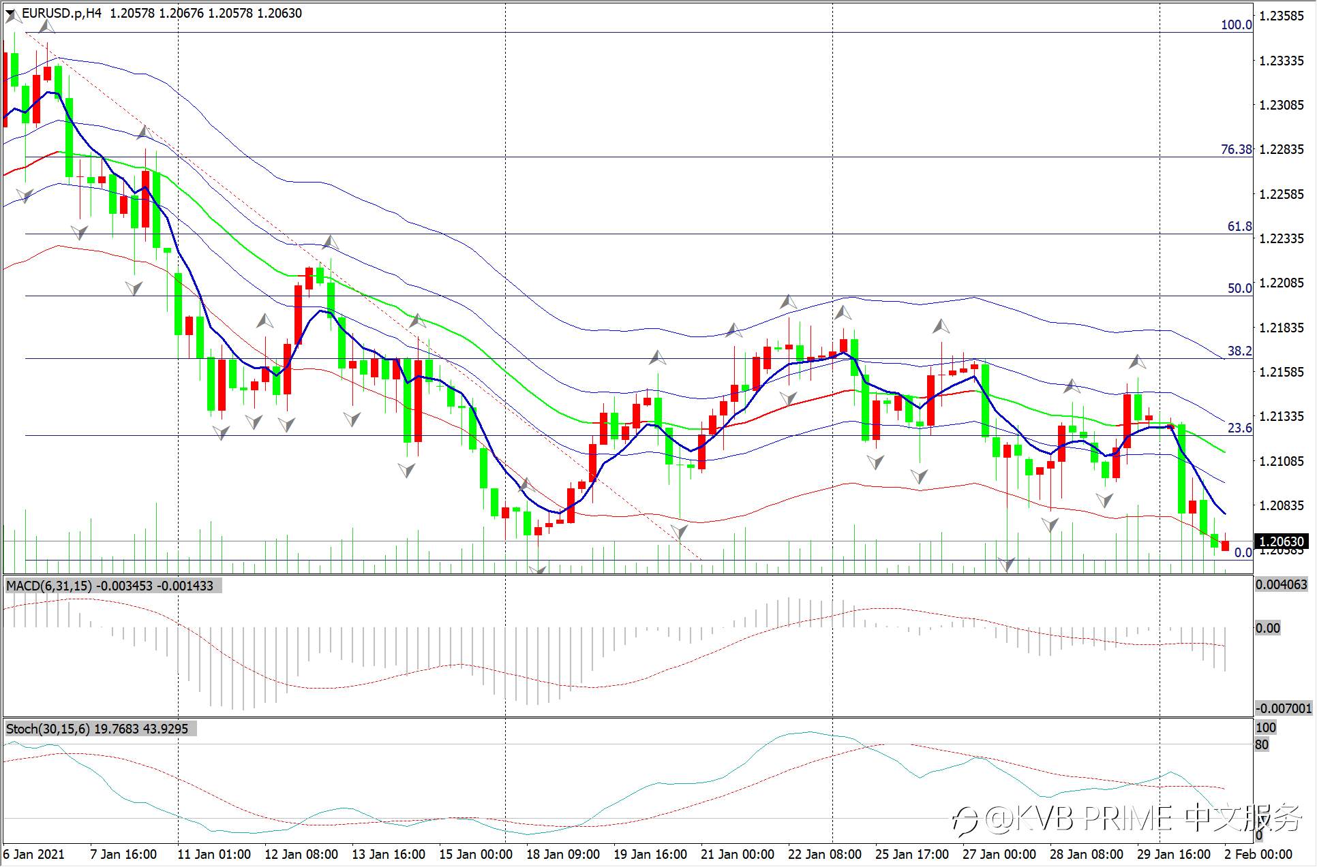Click price axis value 1.22335
This screenshot has width=1317, height=867.
click(x=1282, y=238)
